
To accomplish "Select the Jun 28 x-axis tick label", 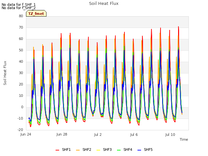I will [x=62, y=135].
